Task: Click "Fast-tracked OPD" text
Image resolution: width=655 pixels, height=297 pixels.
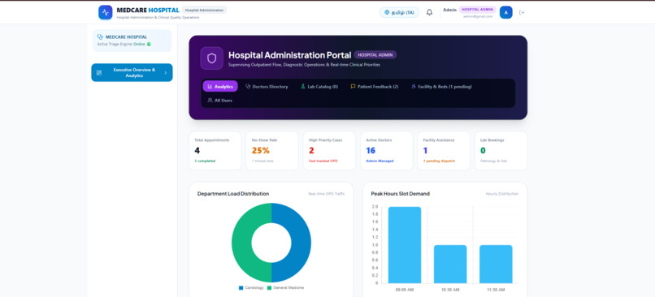Action: click(x=323, y=161)
